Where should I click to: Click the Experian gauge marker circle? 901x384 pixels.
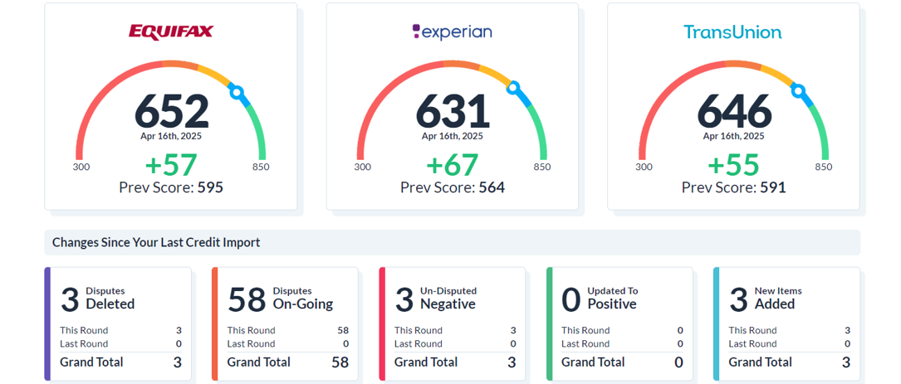tap(513, 87)
